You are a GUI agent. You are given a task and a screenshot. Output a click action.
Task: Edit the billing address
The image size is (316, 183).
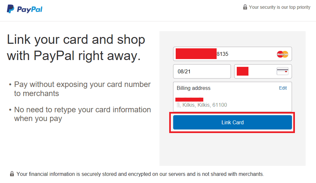point(283,88)
